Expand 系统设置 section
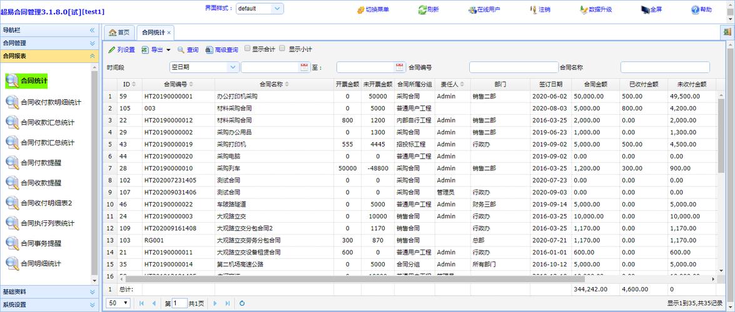This screenshot has width=735, height=312. [49, 305]
